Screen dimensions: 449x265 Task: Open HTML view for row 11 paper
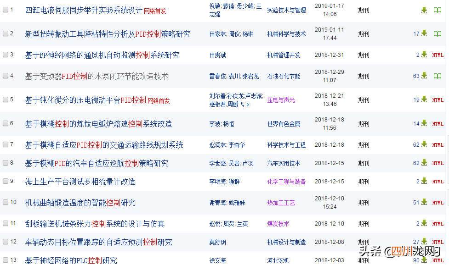(x=438, y=224)
